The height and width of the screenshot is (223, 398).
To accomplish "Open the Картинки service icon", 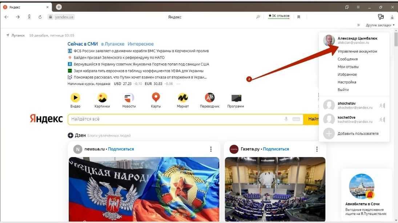I will coord(102,98).
